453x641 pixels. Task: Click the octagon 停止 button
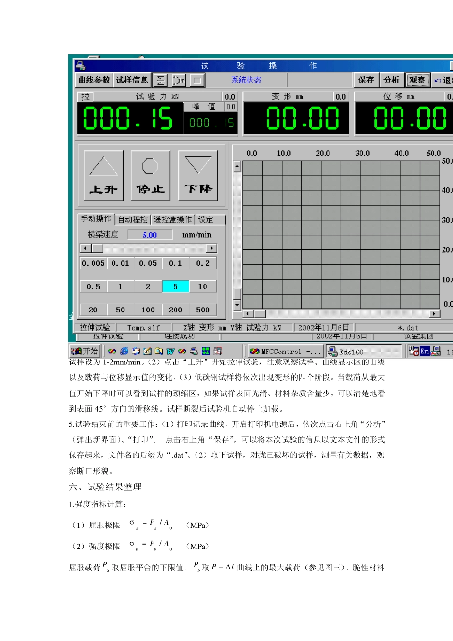150,175
